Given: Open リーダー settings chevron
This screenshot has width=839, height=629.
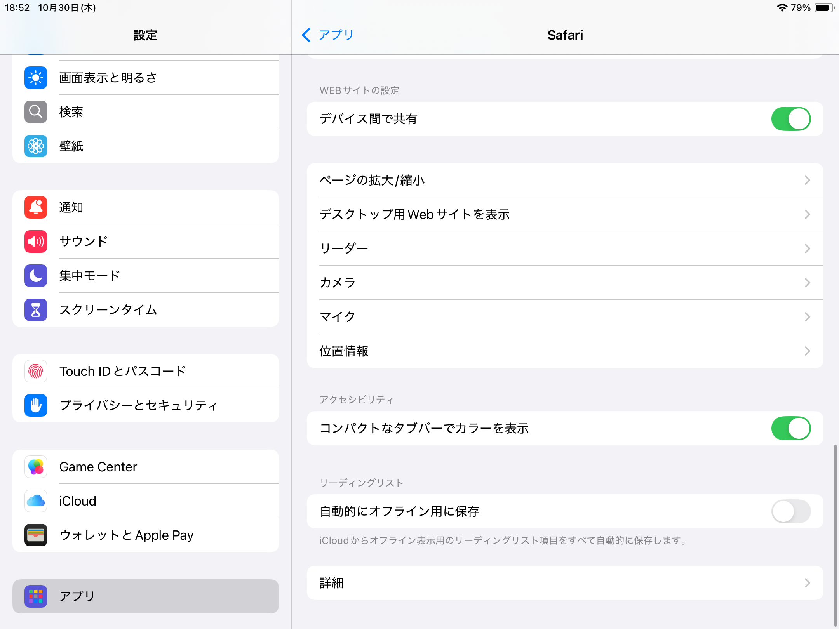Looking at the screenshot, I should (807, 248).
